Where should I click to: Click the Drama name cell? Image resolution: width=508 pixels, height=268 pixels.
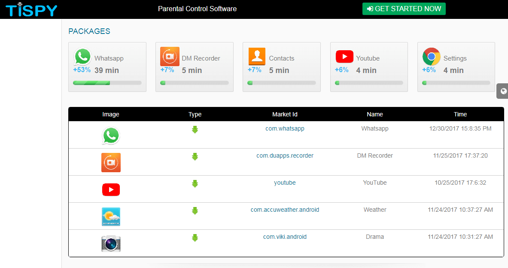[375, 237]
